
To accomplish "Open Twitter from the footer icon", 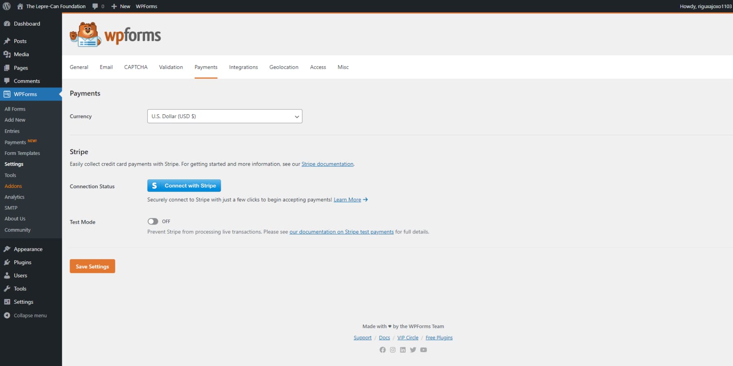I will (413, 350).
